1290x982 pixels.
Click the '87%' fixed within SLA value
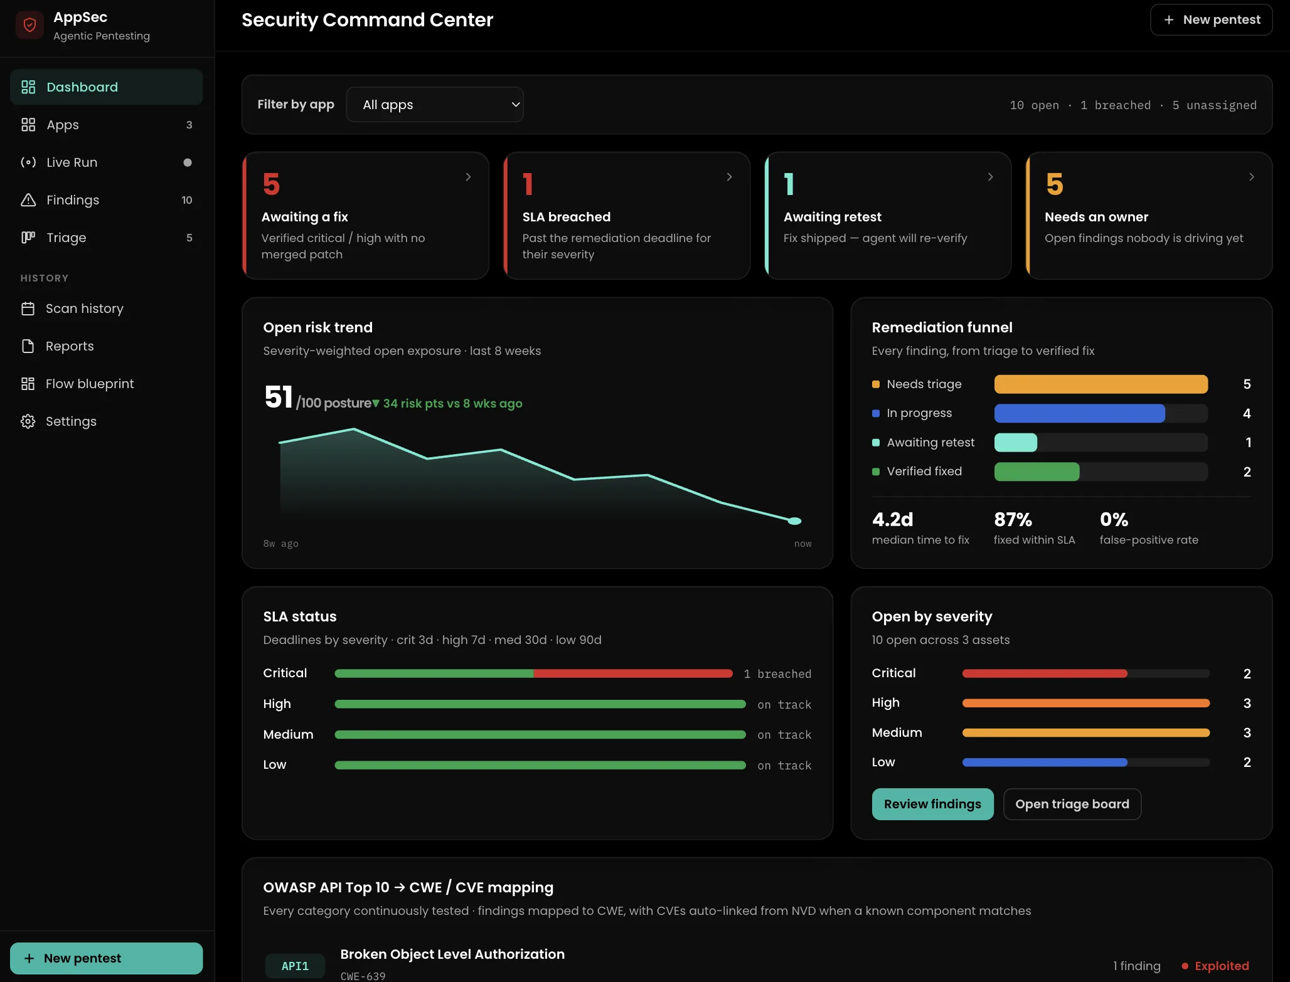click(1013, 519)
